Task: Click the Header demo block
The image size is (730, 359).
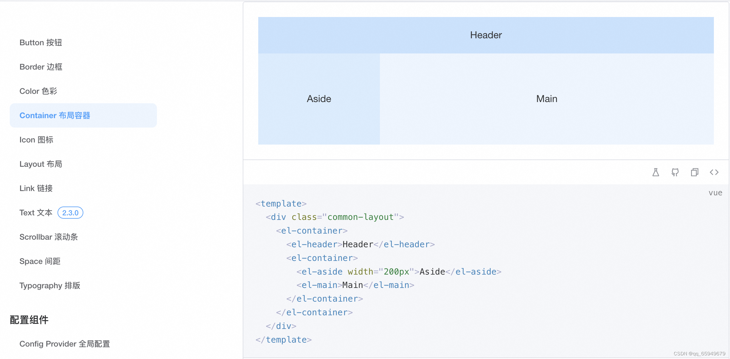Action: (486, 35)
